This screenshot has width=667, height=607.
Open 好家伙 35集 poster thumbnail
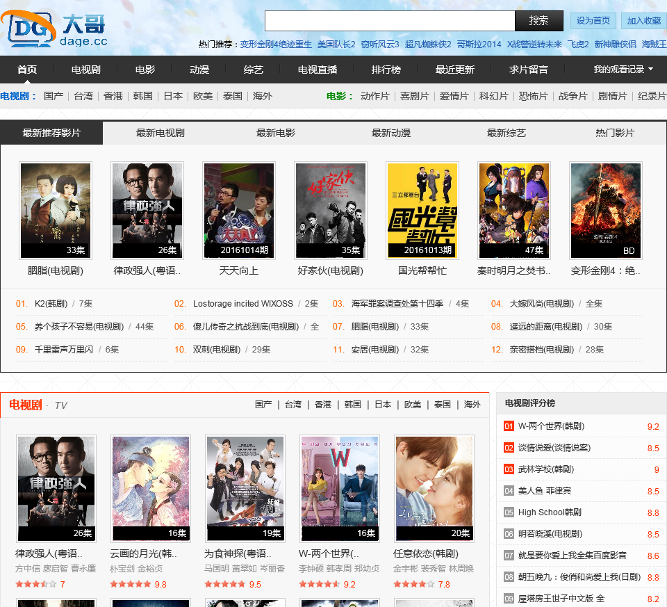click(x=331, y=211)
